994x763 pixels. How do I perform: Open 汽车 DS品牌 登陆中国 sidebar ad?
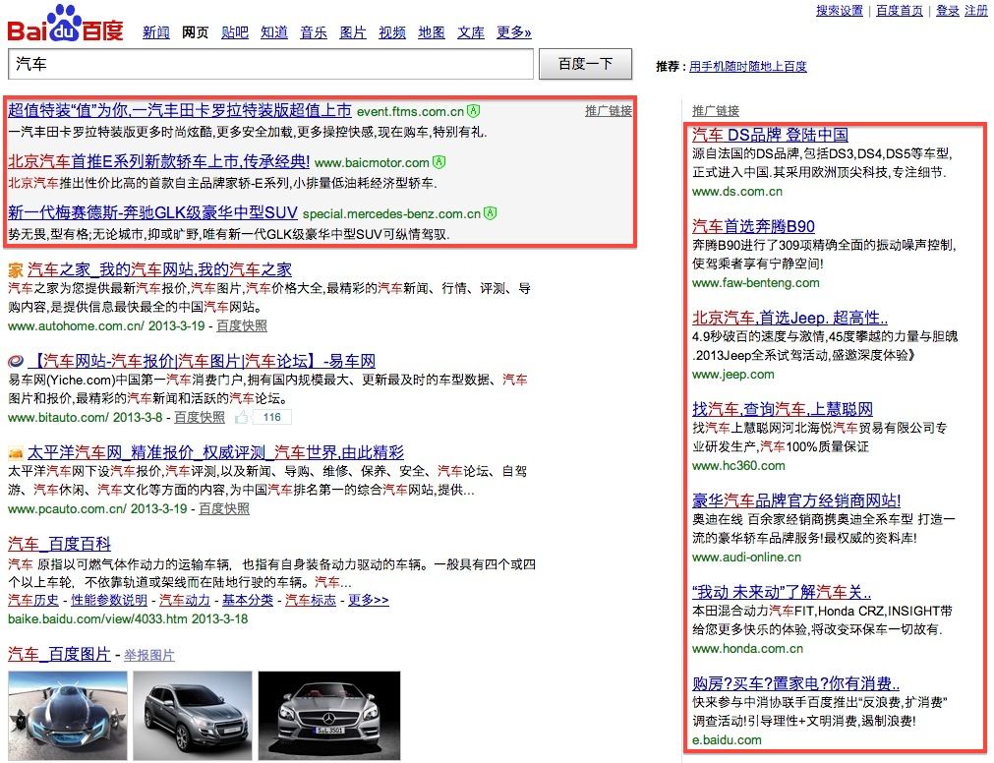tap(770, 135)
